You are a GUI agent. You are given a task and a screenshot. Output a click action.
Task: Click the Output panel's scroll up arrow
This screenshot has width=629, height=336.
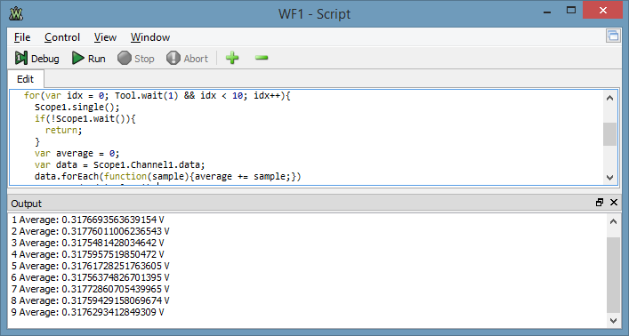point(613,221)
